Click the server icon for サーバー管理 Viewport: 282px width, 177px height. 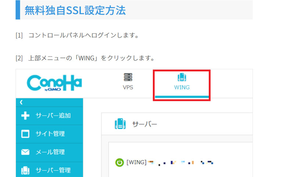tap(25, 170)
